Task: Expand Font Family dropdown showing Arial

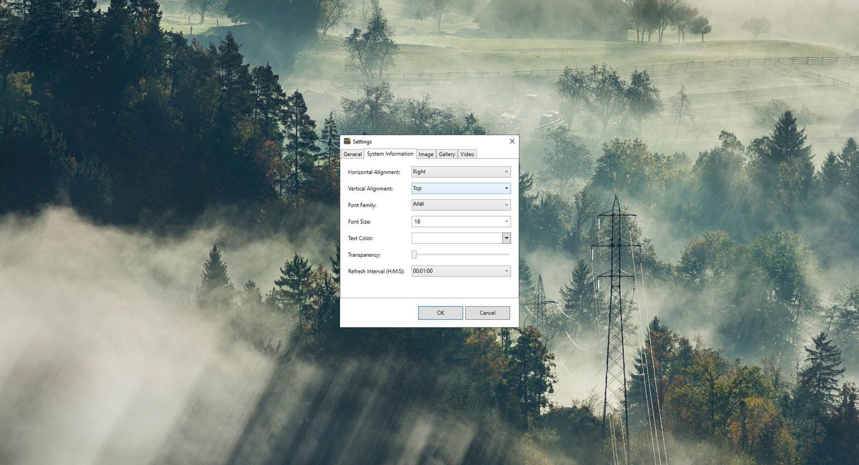Action: [x=461, y=205]
